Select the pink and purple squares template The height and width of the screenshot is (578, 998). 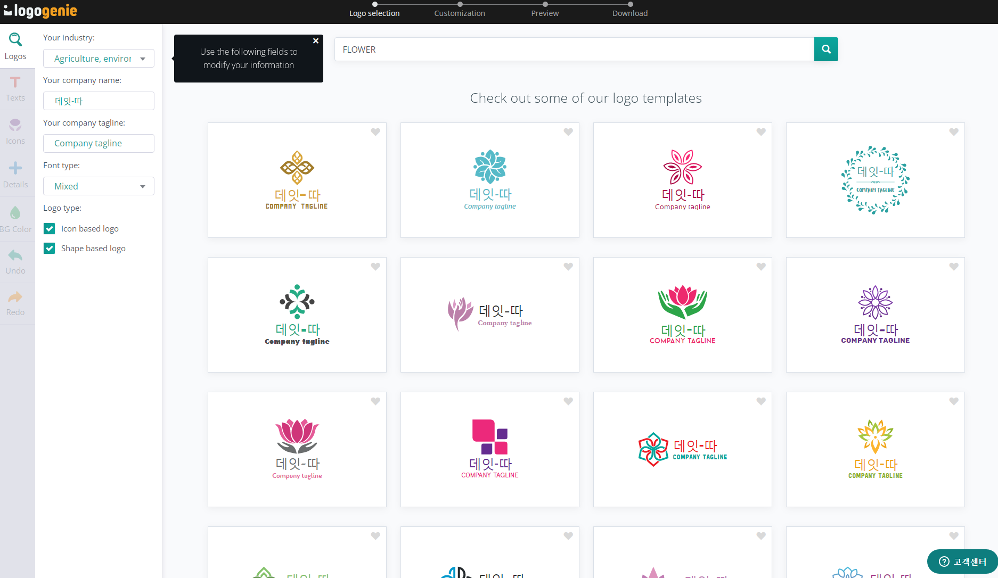pyautogui.click(x=490, y=450)
